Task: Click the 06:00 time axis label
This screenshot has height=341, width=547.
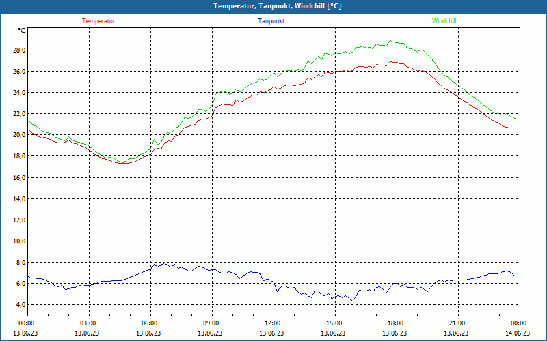Action: [148, 323]
